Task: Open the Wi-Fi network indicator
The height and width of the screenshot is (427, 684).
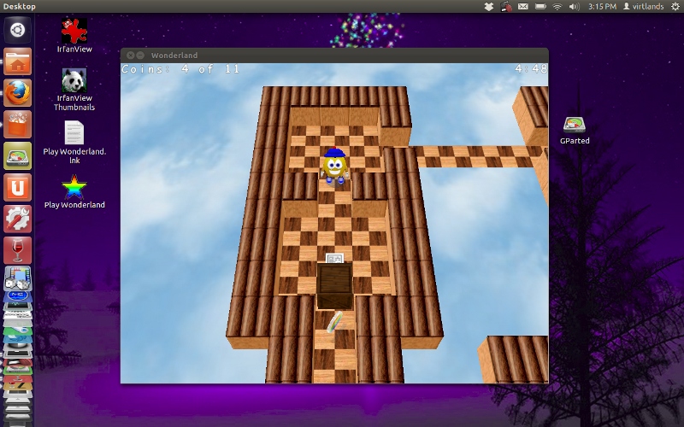Action: pos(557,7)
